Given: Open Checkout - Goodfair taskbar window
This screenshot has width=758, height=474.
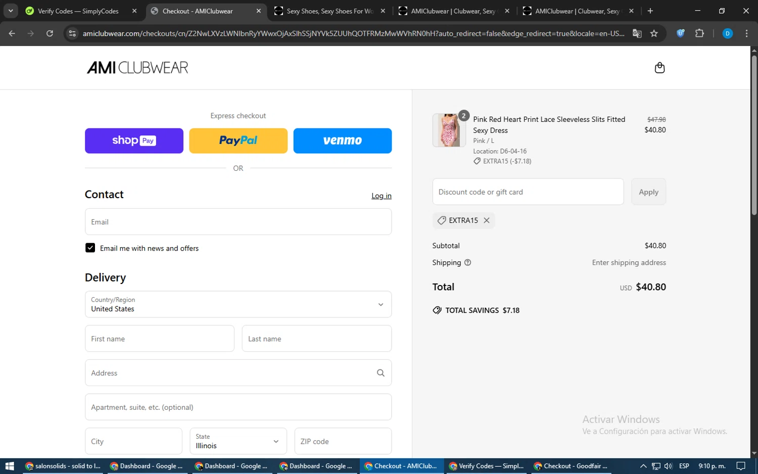Looking at the screenshot, I should [x=572, y=466].
